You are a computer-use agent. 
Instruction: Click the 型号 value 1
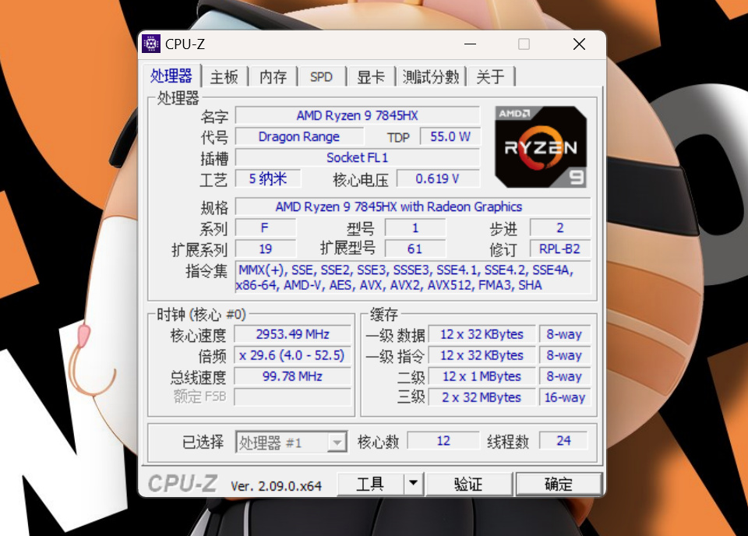click(415, 228)
